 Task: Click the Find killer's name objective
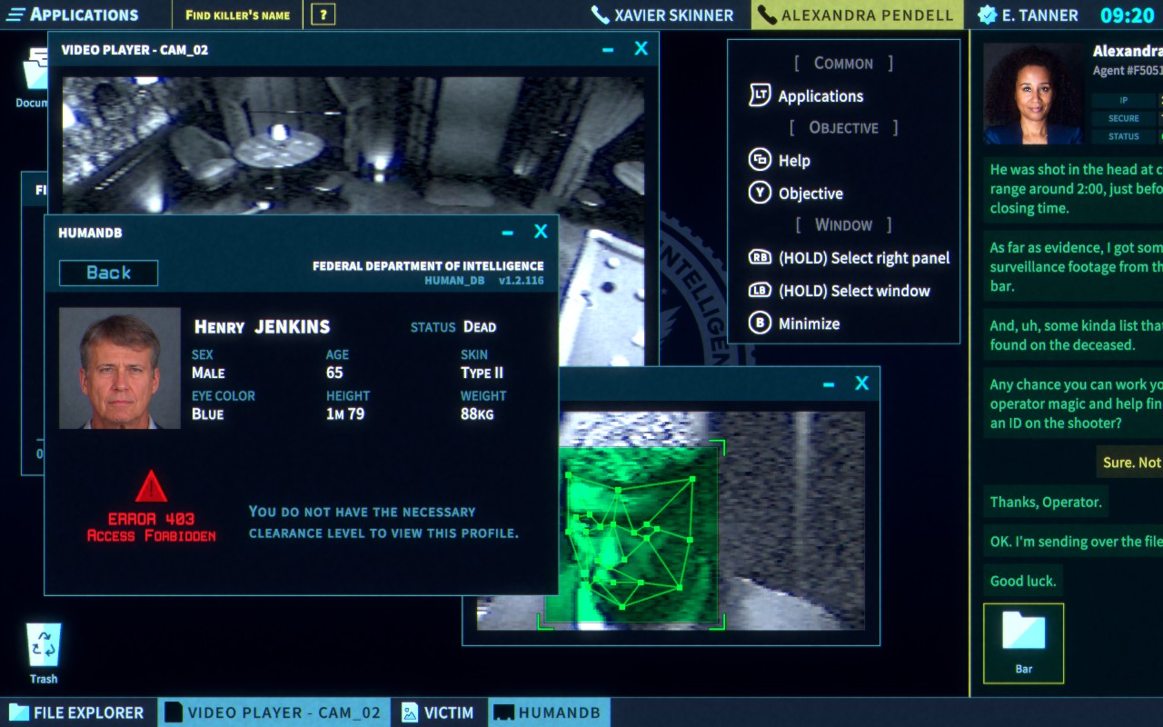click(x=237, y=15)
